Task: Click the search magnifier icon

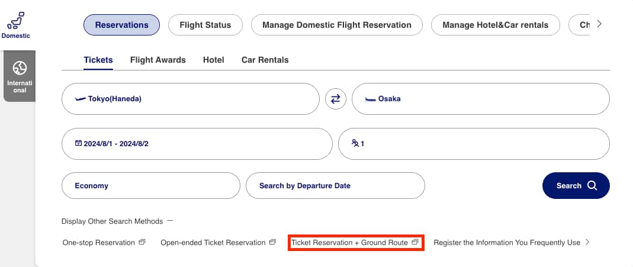Action: pyautogui.click(x=592, y=186)
